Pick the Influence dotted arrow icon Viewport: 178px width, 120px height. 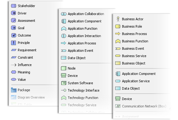tap(13, 65)
